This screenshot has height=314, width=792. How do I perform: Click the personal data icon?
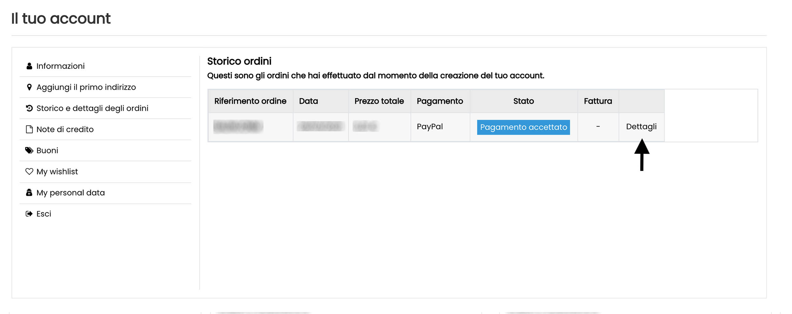(29, 193)
